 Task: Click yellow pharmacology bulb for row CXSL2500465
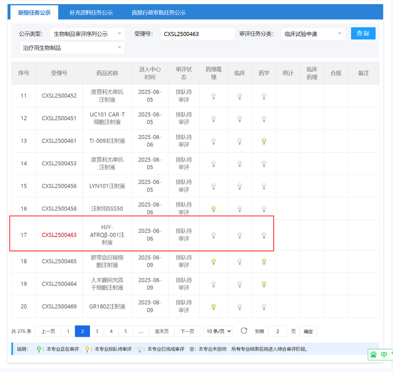(213, 262)
